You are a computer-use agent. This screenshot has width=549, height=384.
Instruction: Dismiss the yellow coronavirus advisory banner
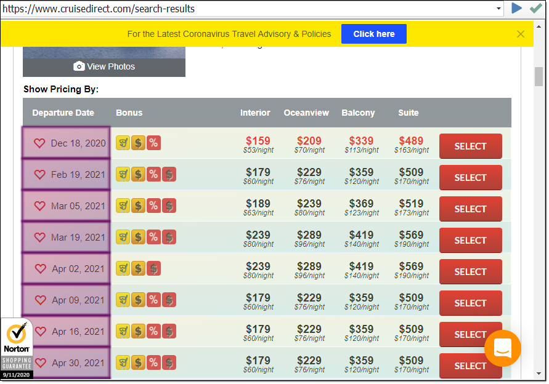coord(521,34)
